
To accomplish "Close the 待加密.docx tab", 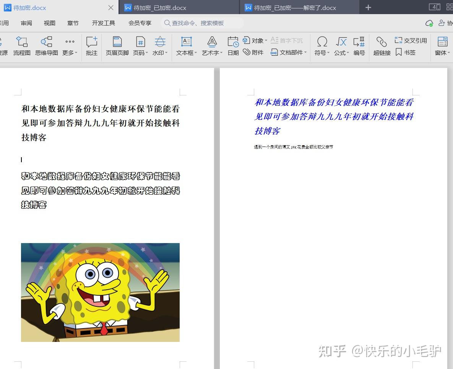I will (110, 8).
